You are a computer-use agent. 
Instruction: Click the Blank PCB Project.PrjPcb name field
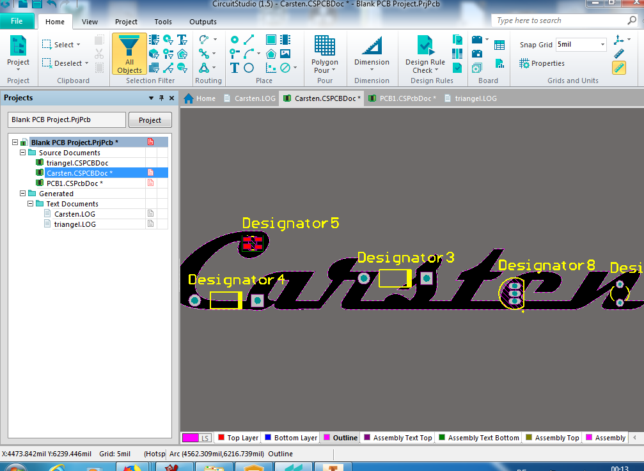[x=67, y=120]
